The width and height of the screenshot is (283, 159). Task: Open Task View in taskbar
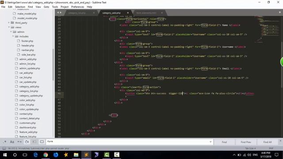click(25, 155)
